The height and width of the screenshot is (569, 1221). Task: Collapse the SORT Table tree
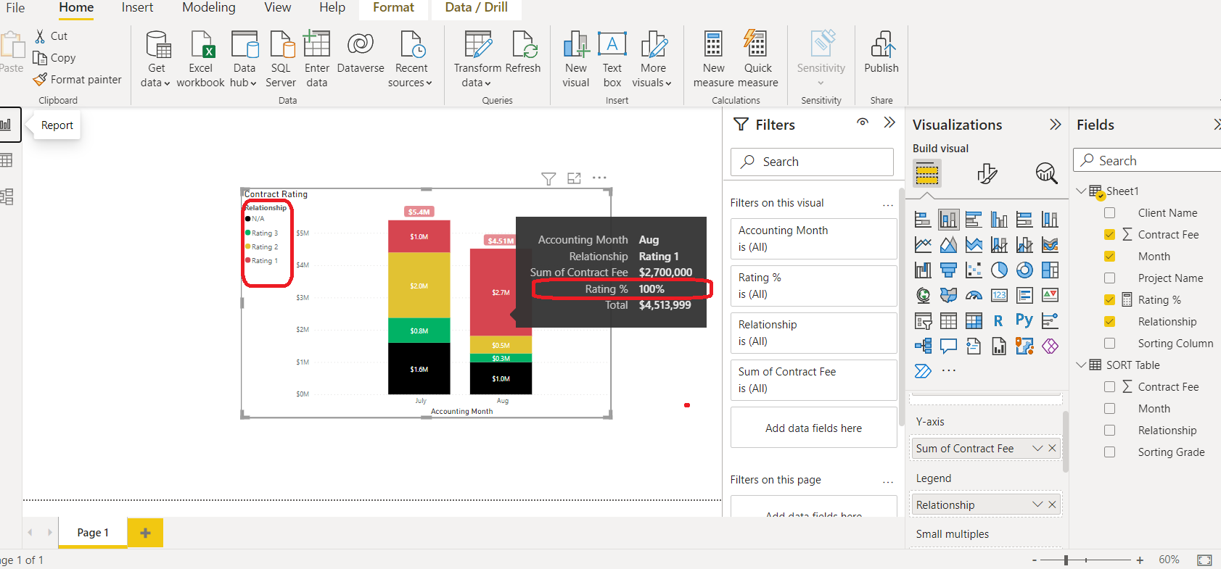[x=1081, y=365]
